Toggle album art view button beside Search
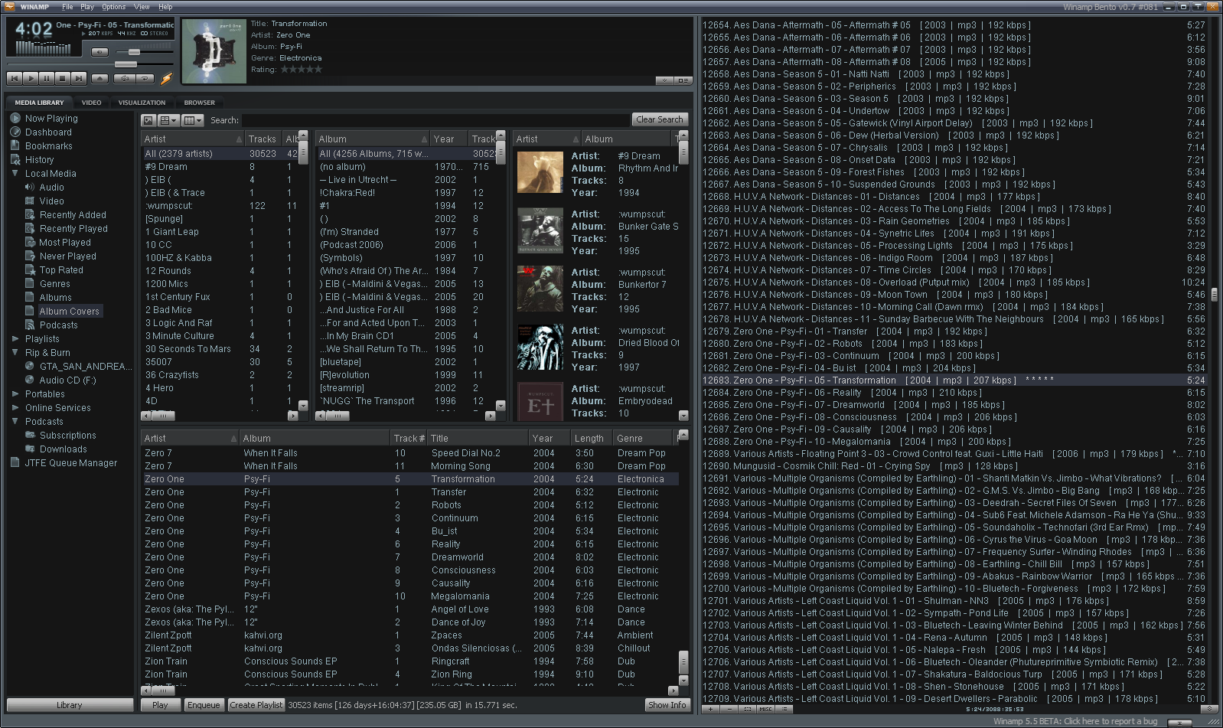This screenshot has width=1223, height=728. coord(148,120)
